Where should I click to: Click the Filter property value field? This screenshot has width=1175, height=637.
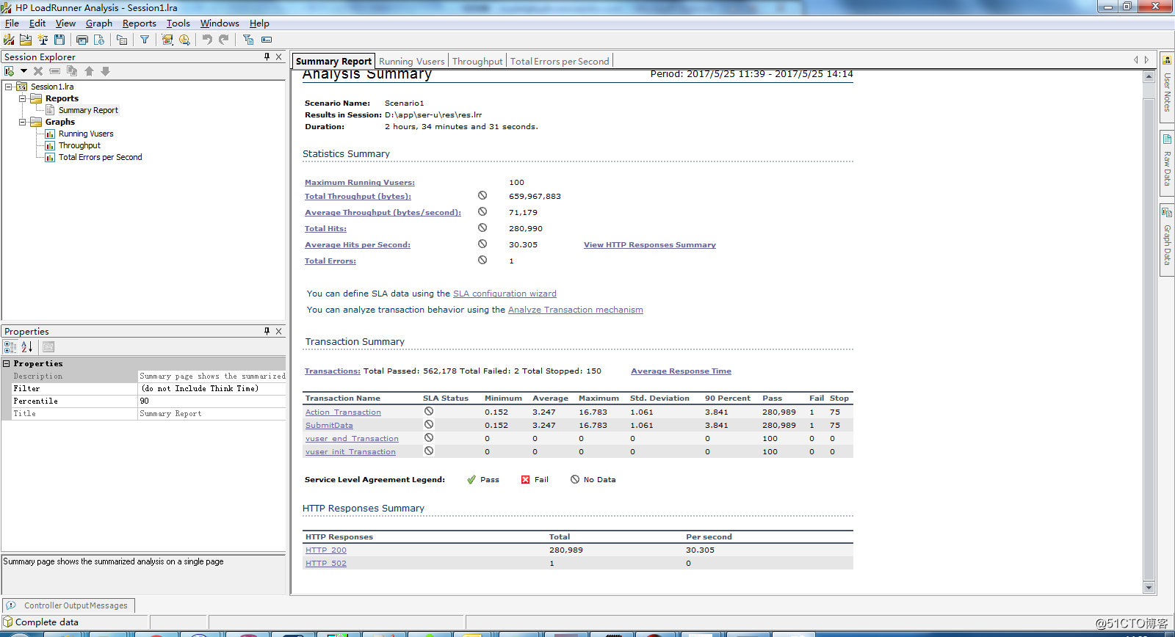[212, 389]
